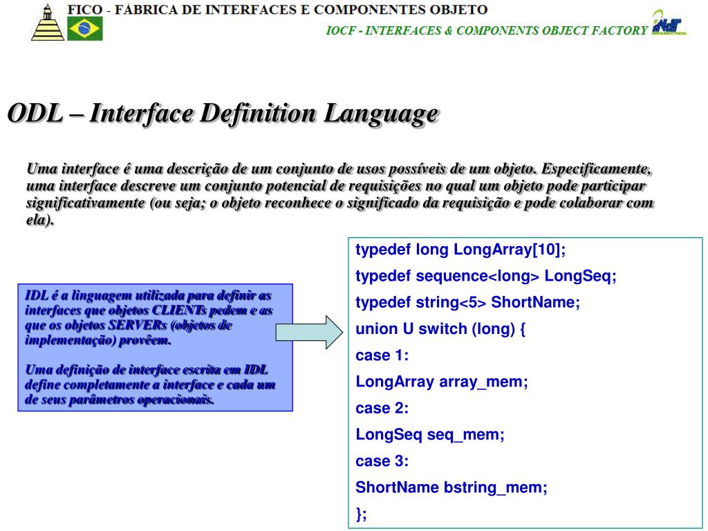Select code line 'typedef sequence<long> LongSeq;'
The image size is (708, 531).
pos(486,276)
